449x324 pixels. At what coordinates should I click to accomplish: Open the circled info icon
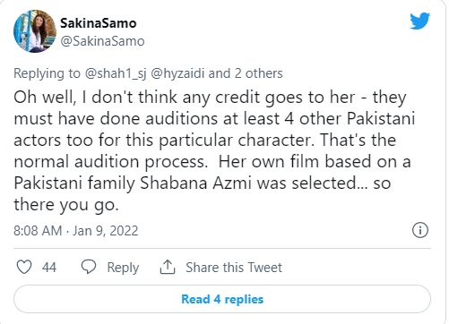pos(420,230)
